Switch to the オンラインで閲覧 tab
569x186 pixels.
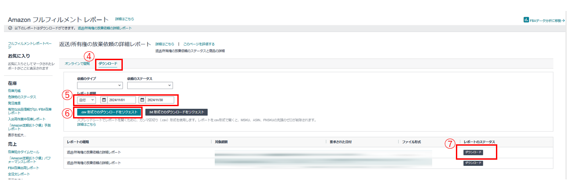point(77,64)
